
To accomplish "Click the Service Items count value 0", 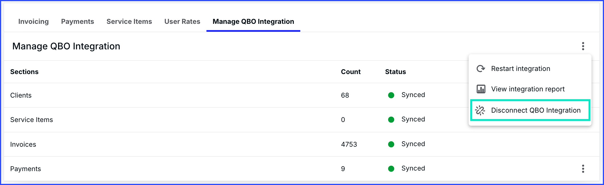I will (x=343, y=120).
